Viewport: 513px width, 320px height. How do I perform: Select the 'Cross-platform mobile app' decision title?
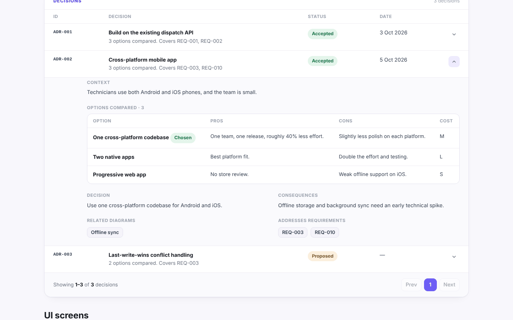tap(143, 60)
